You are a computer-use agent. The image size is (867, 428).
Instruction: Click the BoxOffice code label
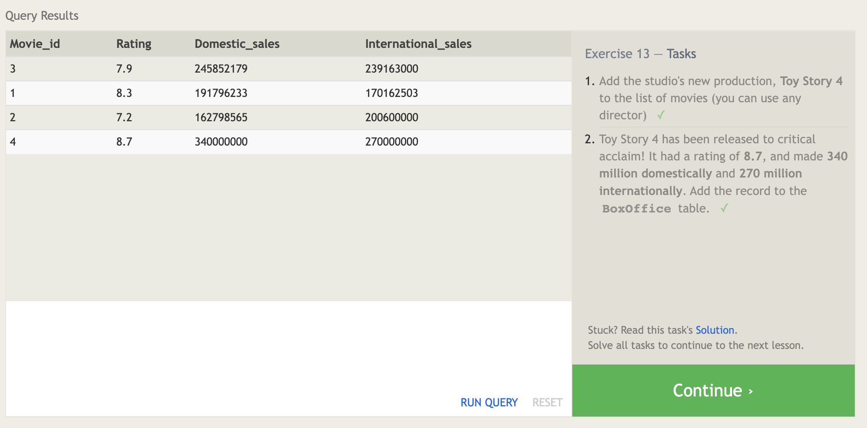pos(636,209)
